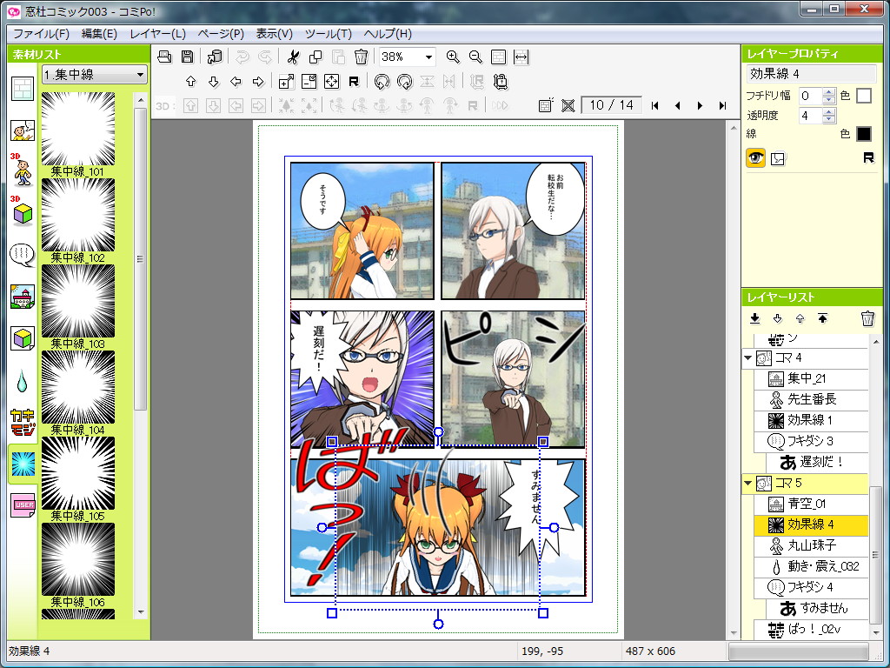
Task: Go to the next page button
Action: pos(700,105)
